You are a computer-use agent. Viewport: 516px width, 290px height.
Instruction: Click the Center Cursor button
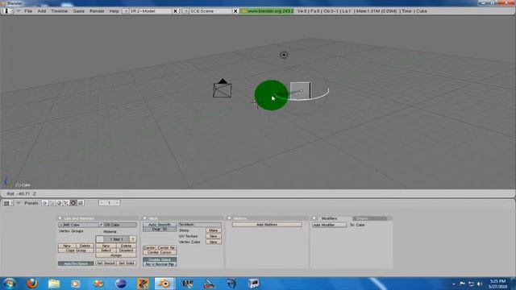pyautogui.click(x=160, y=252)
